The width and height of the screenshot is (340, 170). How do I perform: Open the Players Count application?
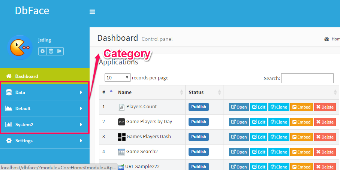pos(239,107)
